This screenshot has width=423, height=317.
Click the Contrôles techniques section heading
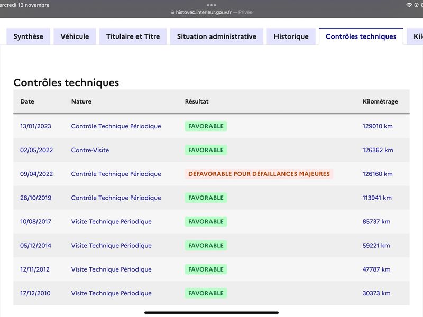66,83
